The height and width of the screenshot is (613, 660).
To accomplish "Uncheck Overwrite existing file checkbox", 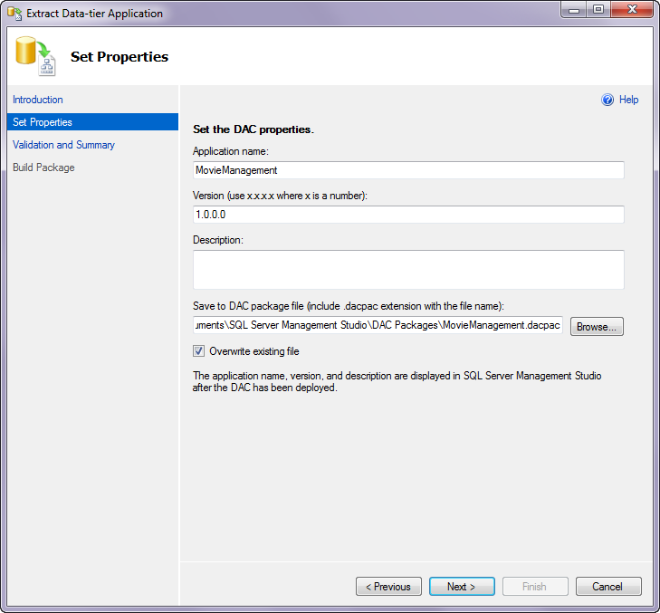I will pos(198,351).
